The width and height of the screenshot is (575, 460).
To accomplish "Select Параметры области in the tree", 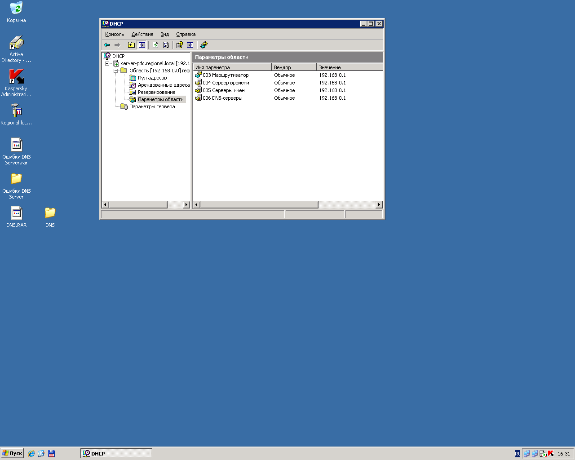I will tap(161, 99).
